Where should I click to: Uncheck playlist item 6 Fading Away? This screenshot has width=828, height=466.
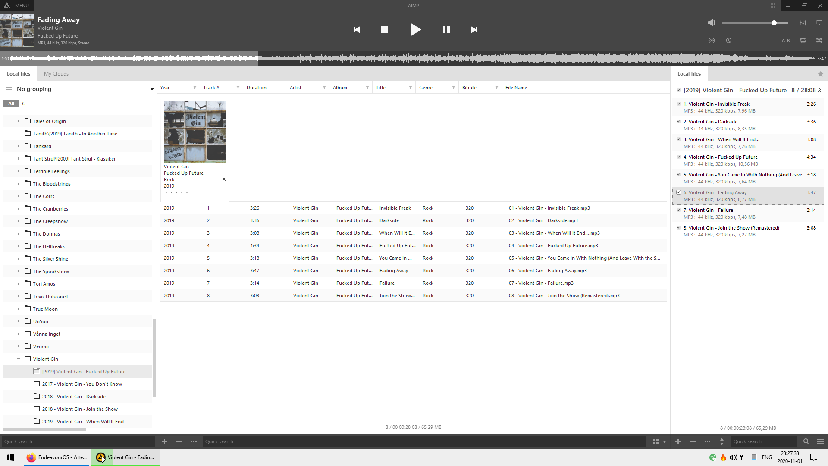click(x=678, y=192)
